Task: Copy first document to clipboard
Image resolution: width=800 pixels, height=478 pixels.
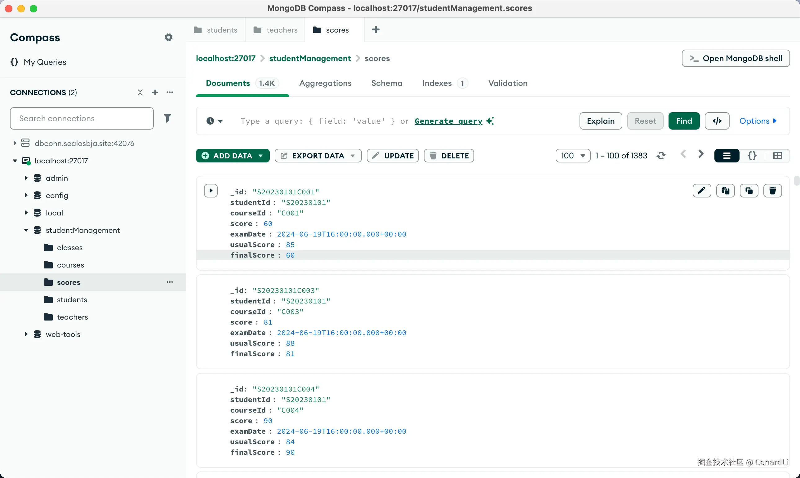Action: (x=725, y=191)
